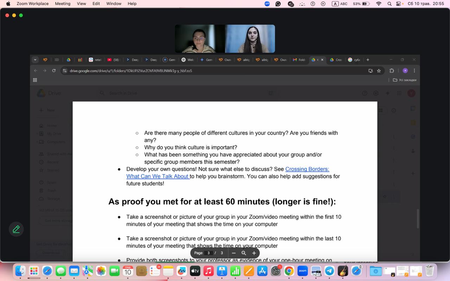
Task: Open the Chrome extensions puzzle icon
Action: [x=392, y=71]
